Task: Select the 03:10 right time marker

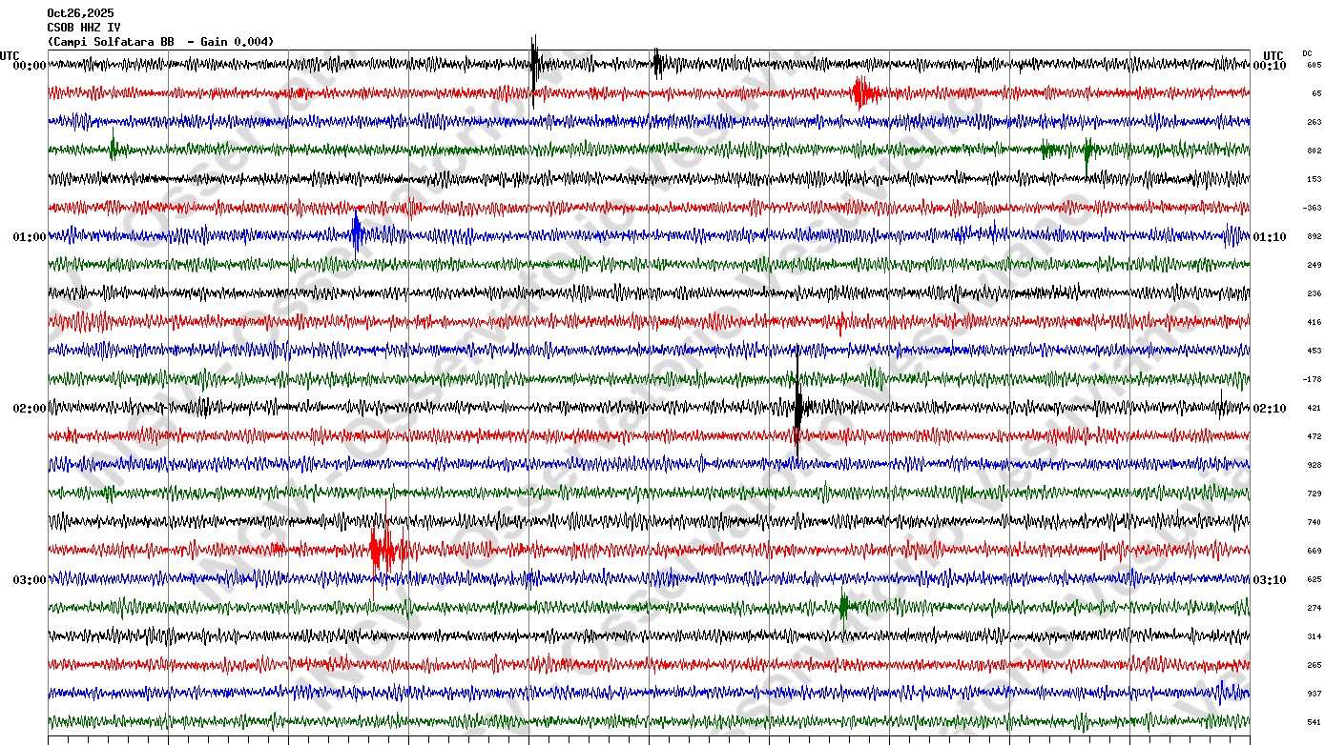Action: [x=1269, y=579]
